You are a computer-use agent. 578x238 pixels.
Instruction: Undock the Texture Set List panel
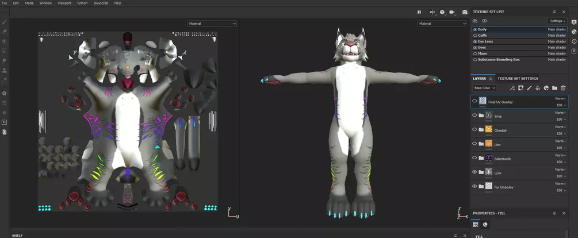pyautogui.click(x=554, y=12)
